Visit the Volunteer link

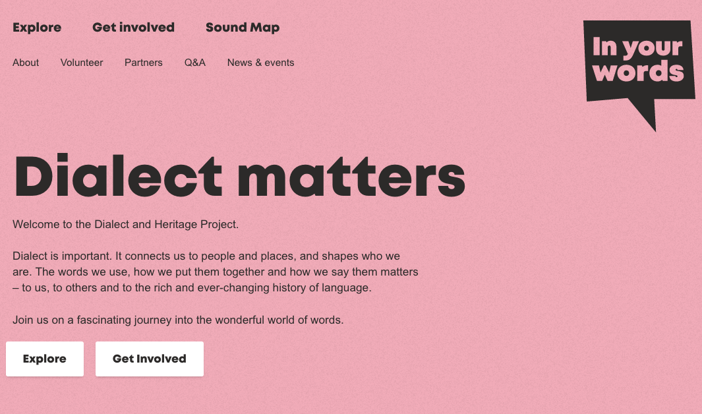[82, 63]
